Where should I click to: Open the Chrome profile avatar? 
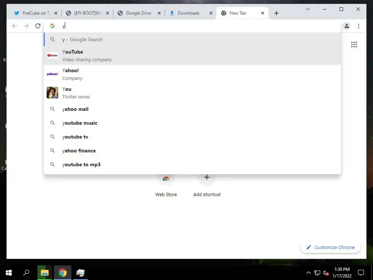[x=347, y=26]
